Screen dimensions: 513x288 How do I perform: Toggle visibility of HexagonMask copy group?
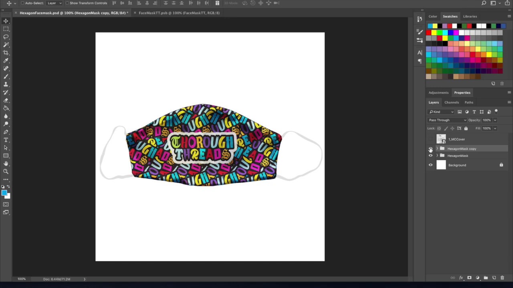(x=431, y=149)
